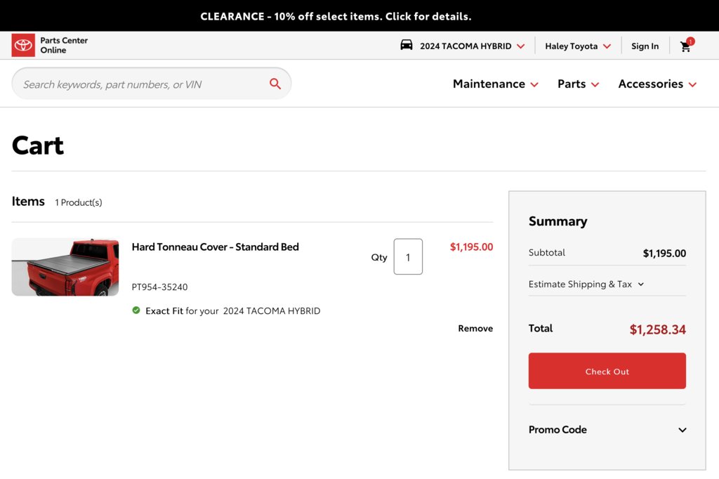Open the Accessories menu
Image resolution: width=719 pixels, height=479 pixels.
point(657,84)
